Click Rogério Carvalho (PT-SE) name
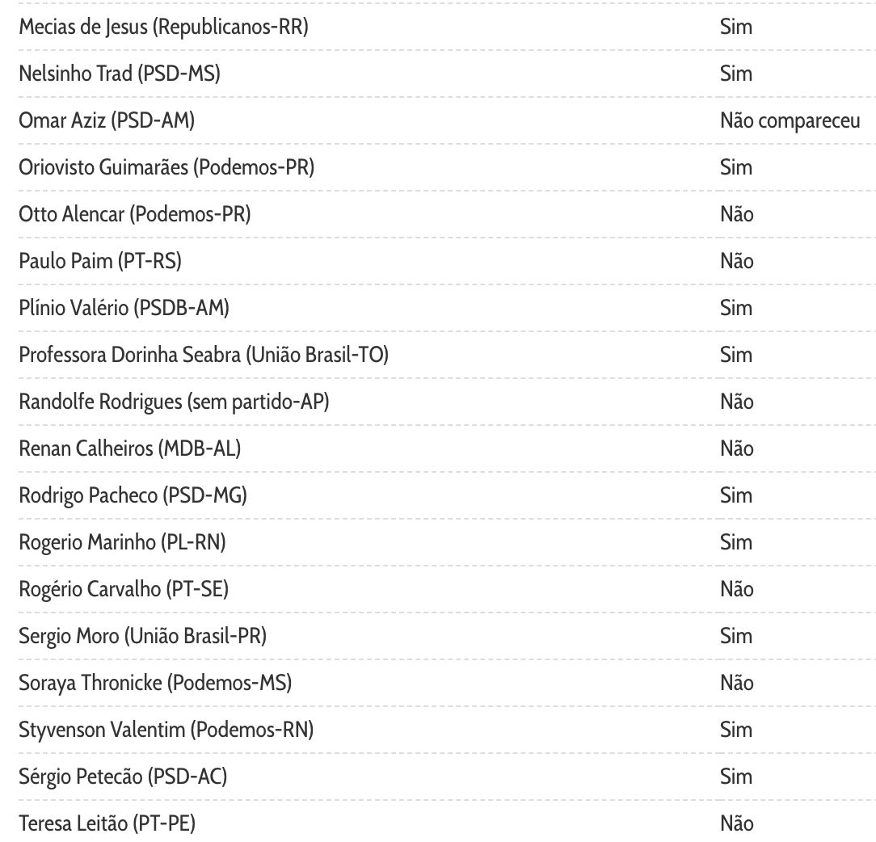The height and width of the screenshot is (842, 876). click(124, 590)
